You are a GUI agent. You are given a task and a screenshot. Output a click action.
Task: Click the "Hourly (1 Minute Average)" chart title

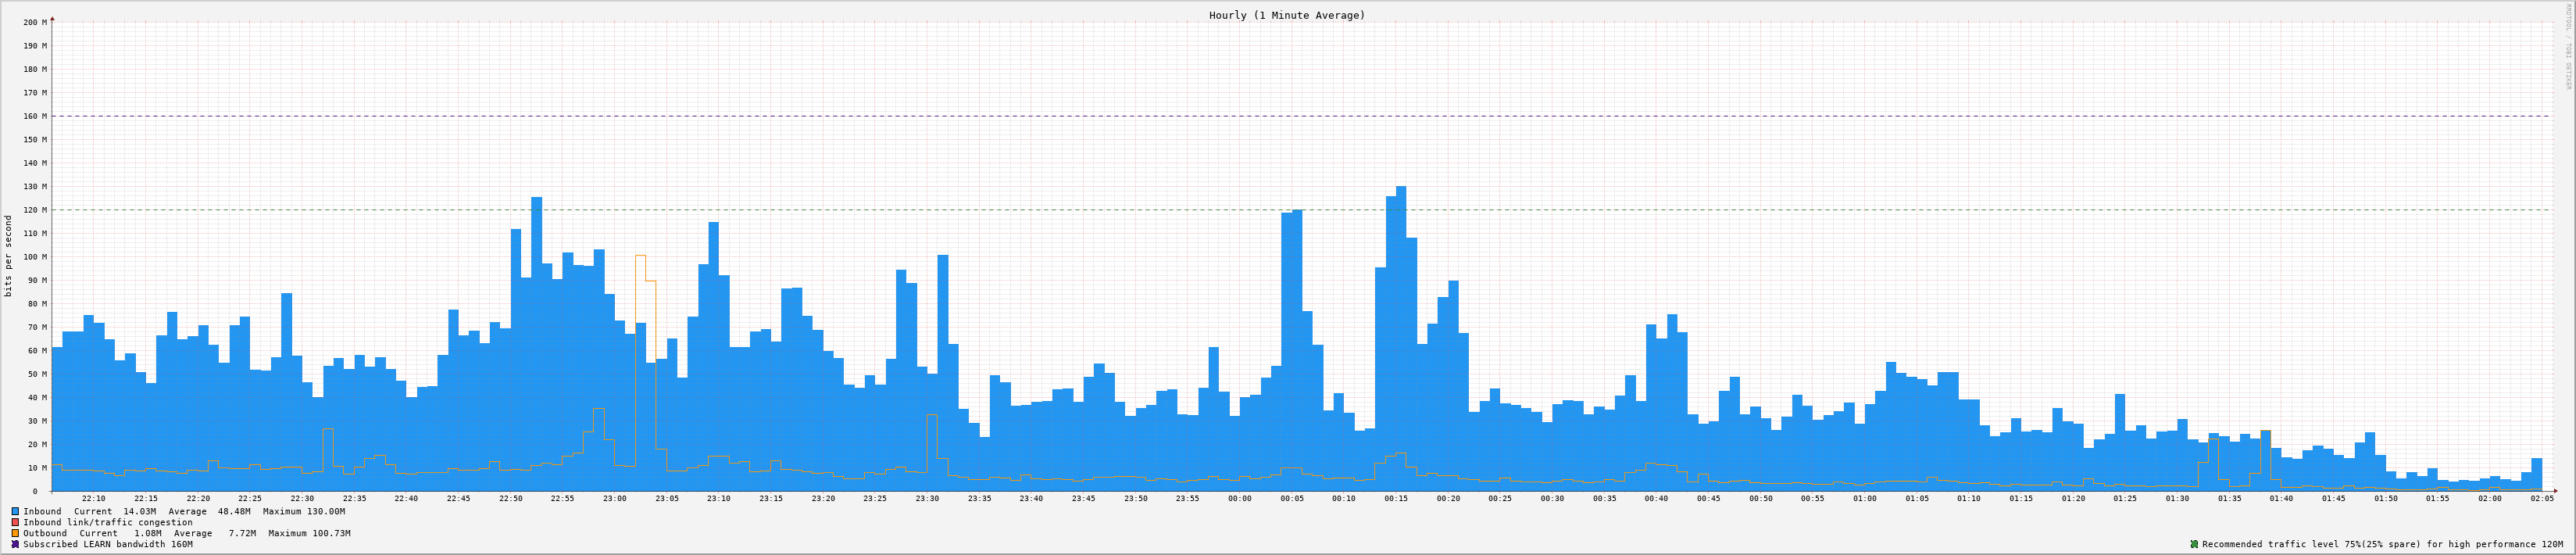[1286, 15]
